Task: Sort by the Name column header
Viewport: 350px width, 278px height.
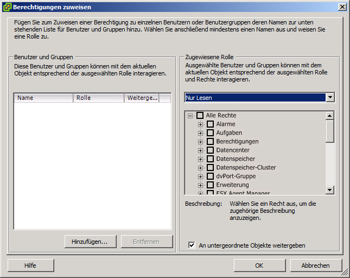Action: [44, 98]
